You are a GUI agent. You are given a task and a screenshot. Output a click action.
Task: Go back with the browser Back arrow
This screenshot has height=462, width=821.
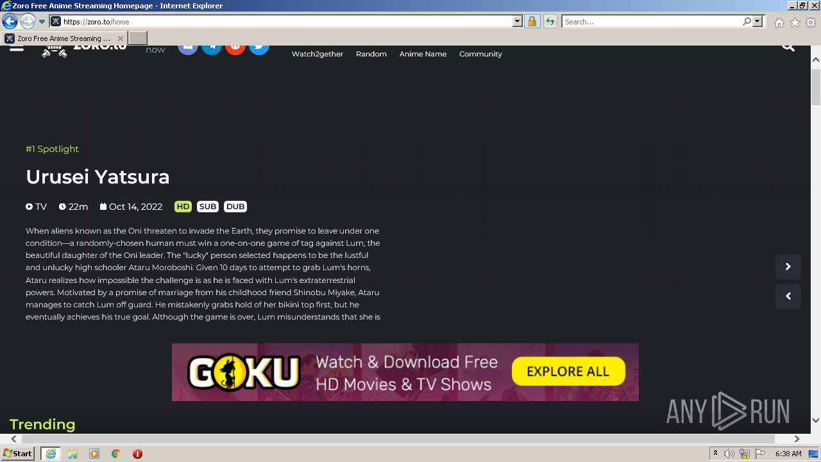pos(10,22)
